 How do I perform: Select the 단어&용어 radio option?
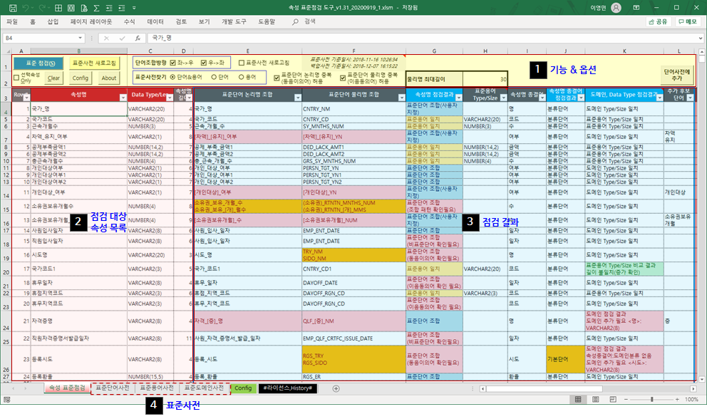point(172,77)
